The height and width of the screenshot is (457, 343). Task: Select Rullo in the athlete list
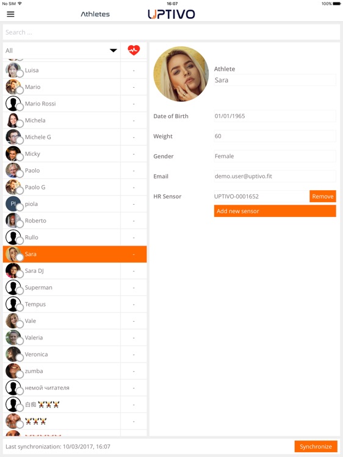74,237
